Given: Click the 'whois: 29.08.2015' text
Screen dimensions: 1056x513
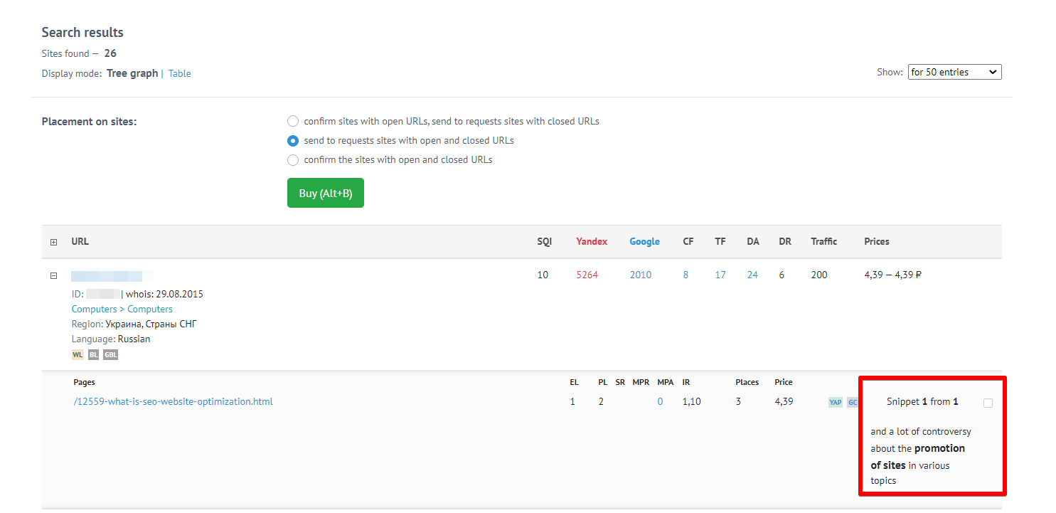Looking at the screenshot, I should [164, 294].
